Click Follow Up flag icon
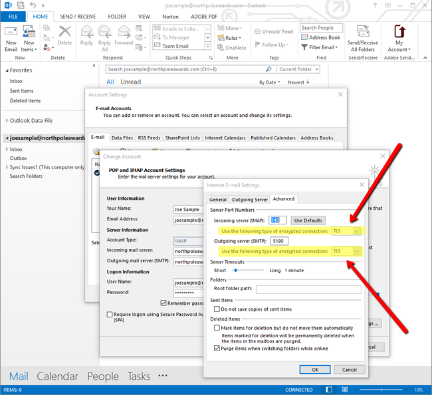 click(258, 44)
